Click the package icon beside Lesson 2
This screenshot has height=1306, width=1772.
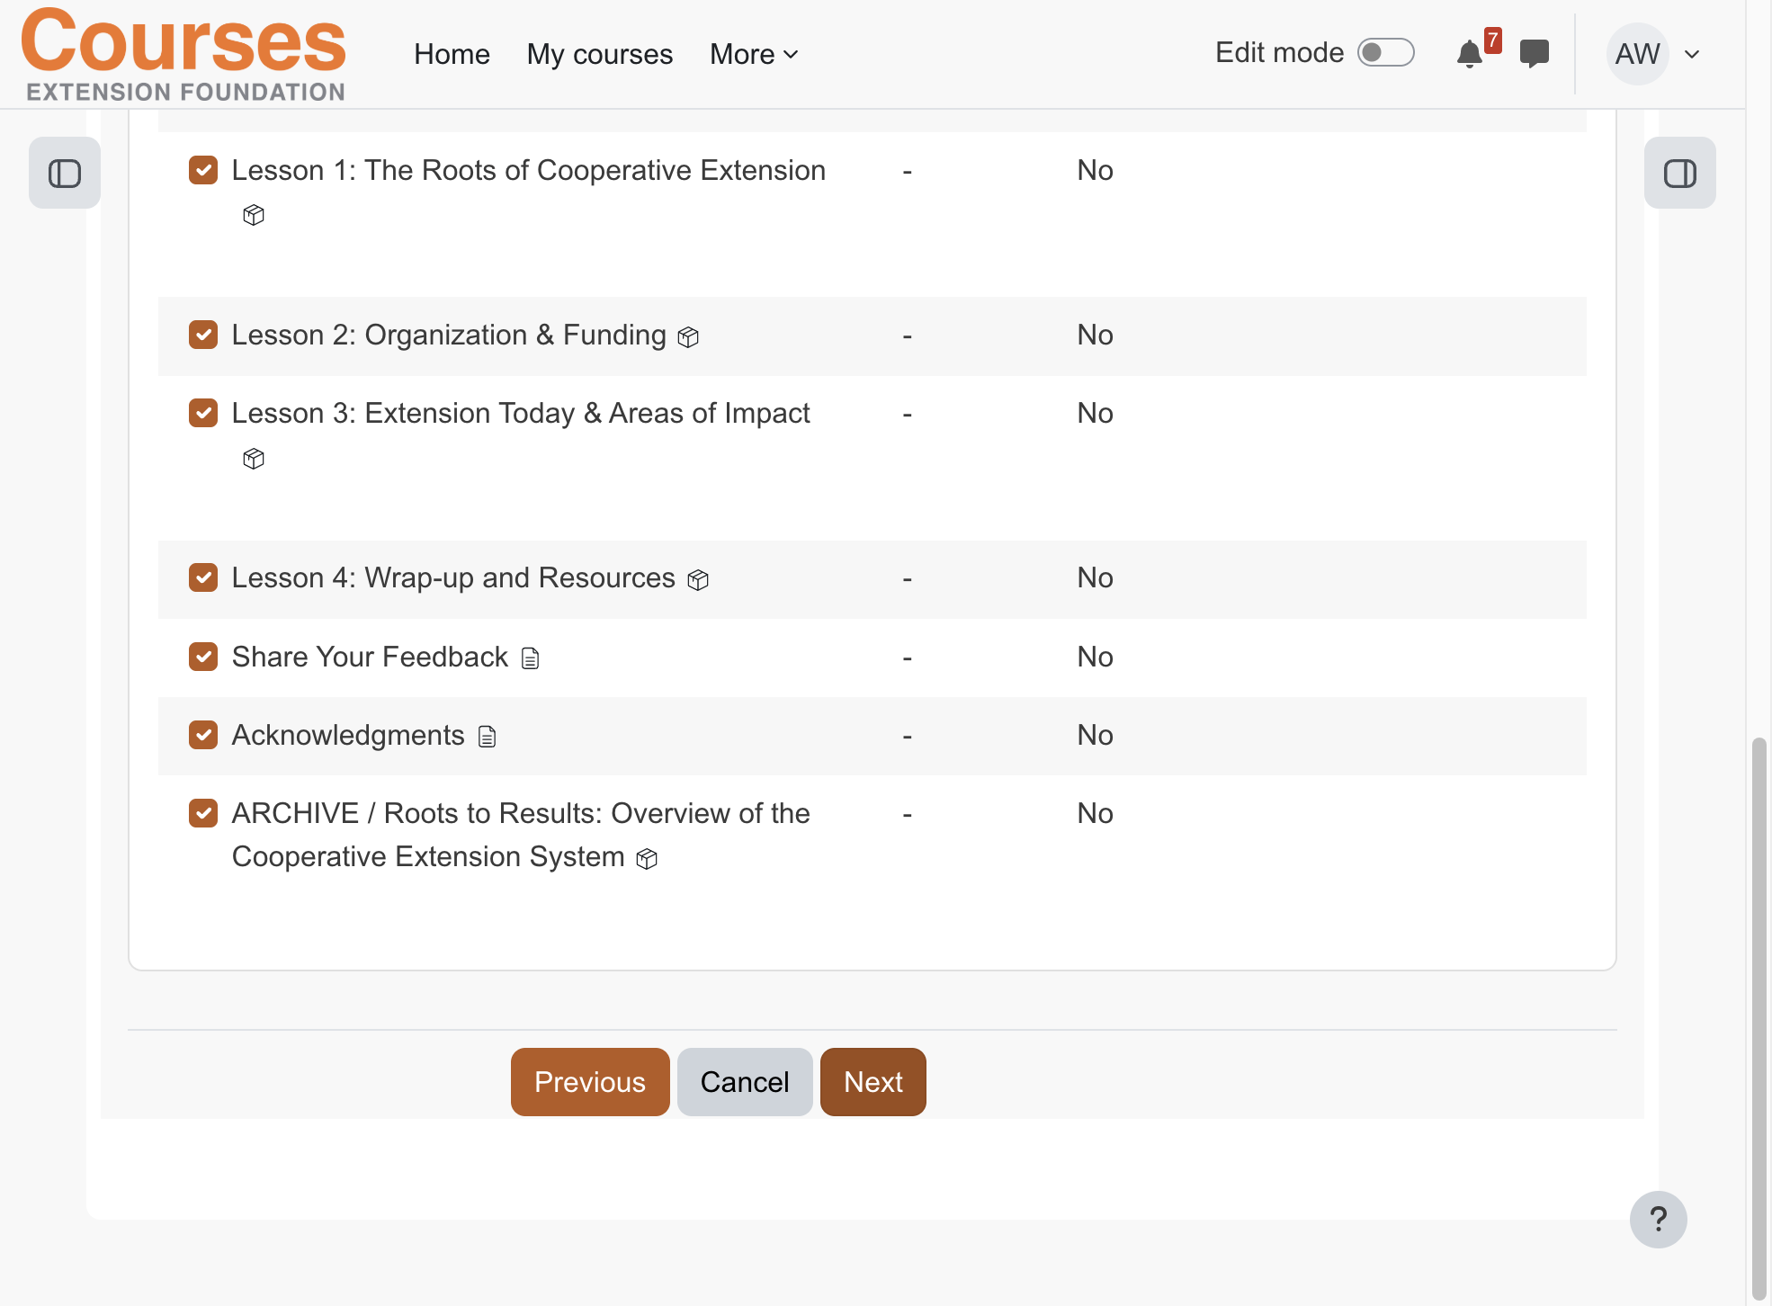click(x=688, y=337)
